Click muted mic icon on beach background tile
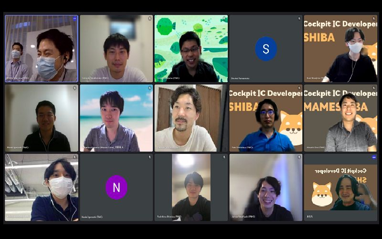This screenshot has width=382, height=239. pos(149,88)
